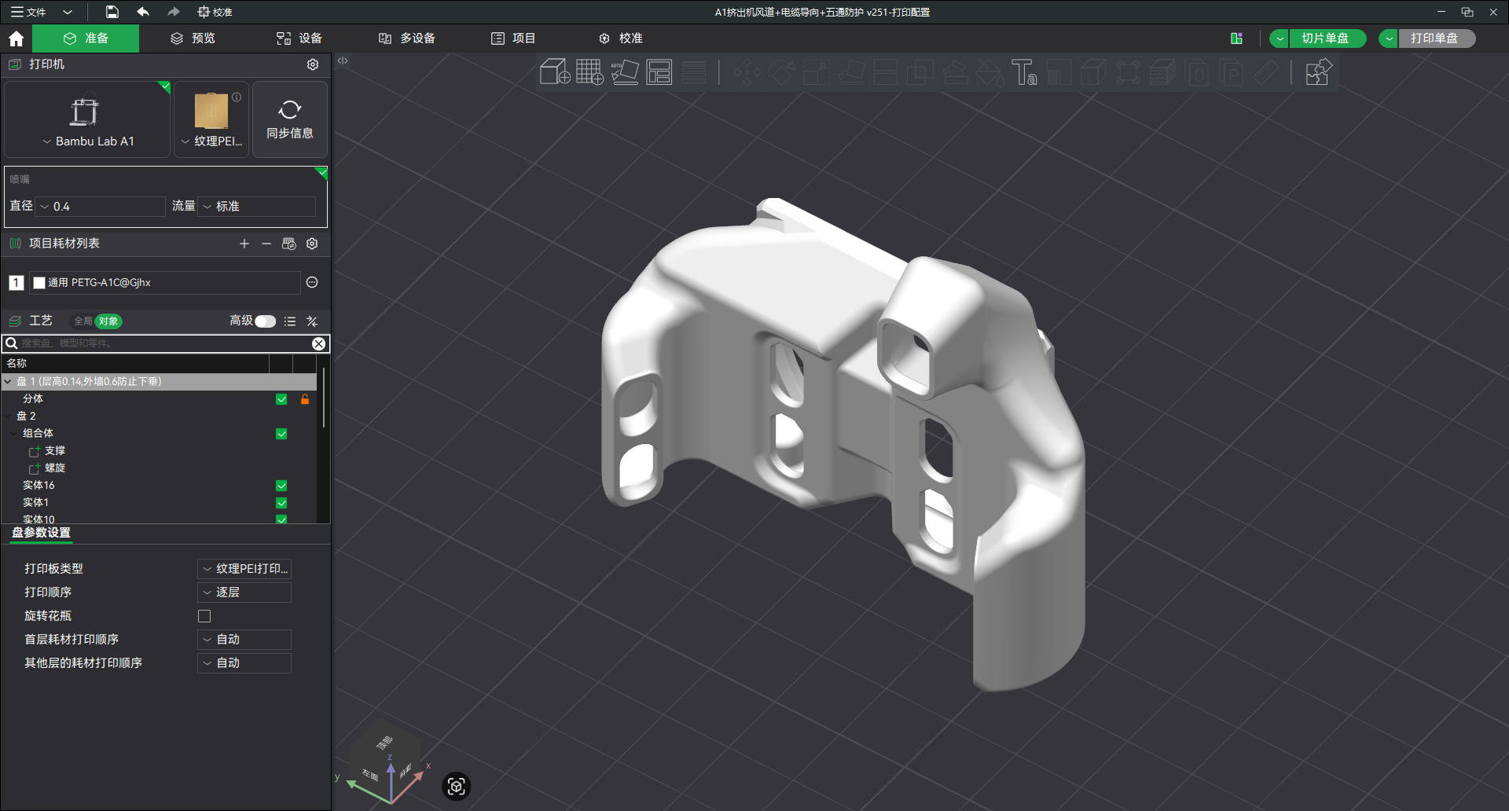Open the 打印板类型 dropdown
This screenshot has height=811, width=1509.
pyautogui.click(x=244, y=569)
